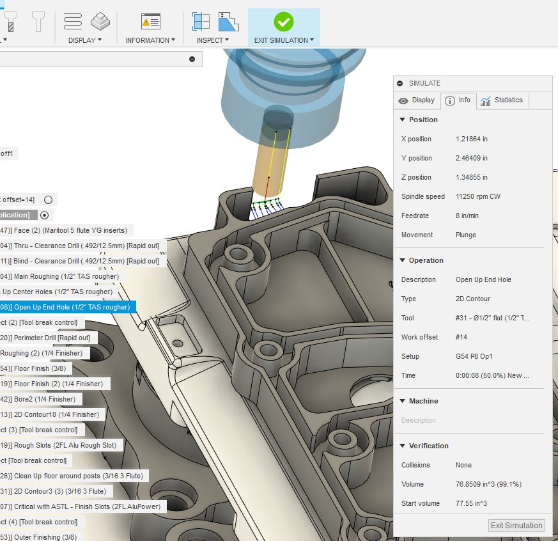Collapse the Operation section

(x=403, y=260)
